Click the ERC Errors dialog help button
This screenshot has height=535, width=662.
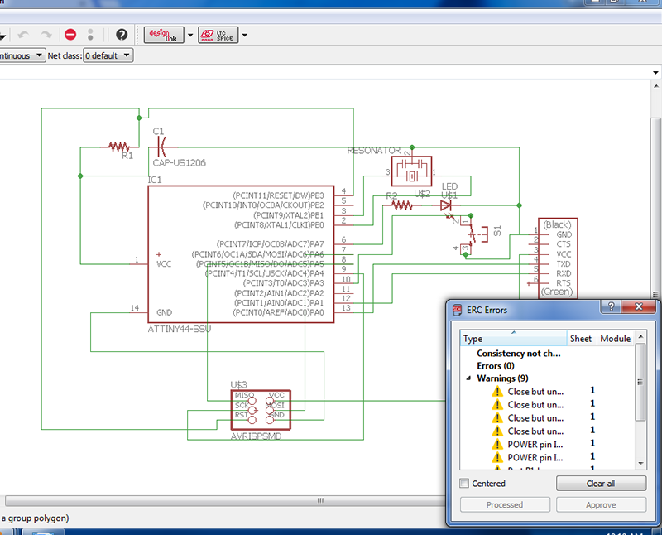click(x=611, y=306)
